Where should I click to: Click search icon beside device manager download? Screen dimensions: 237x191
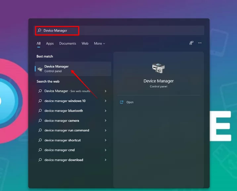click(x=40, y=160)
